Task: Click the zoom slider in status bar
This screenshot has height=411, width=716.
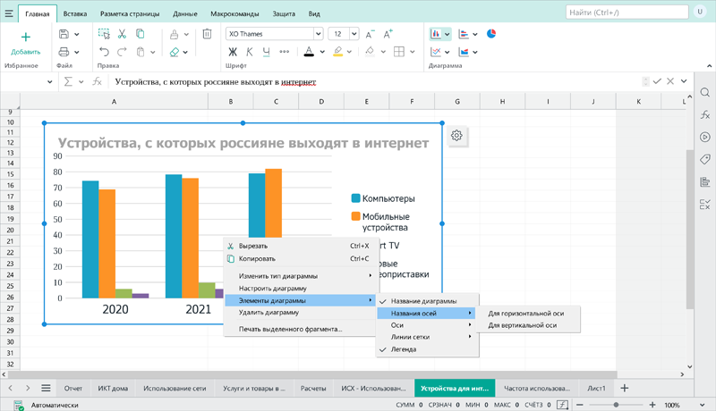Action: [617, 405]
